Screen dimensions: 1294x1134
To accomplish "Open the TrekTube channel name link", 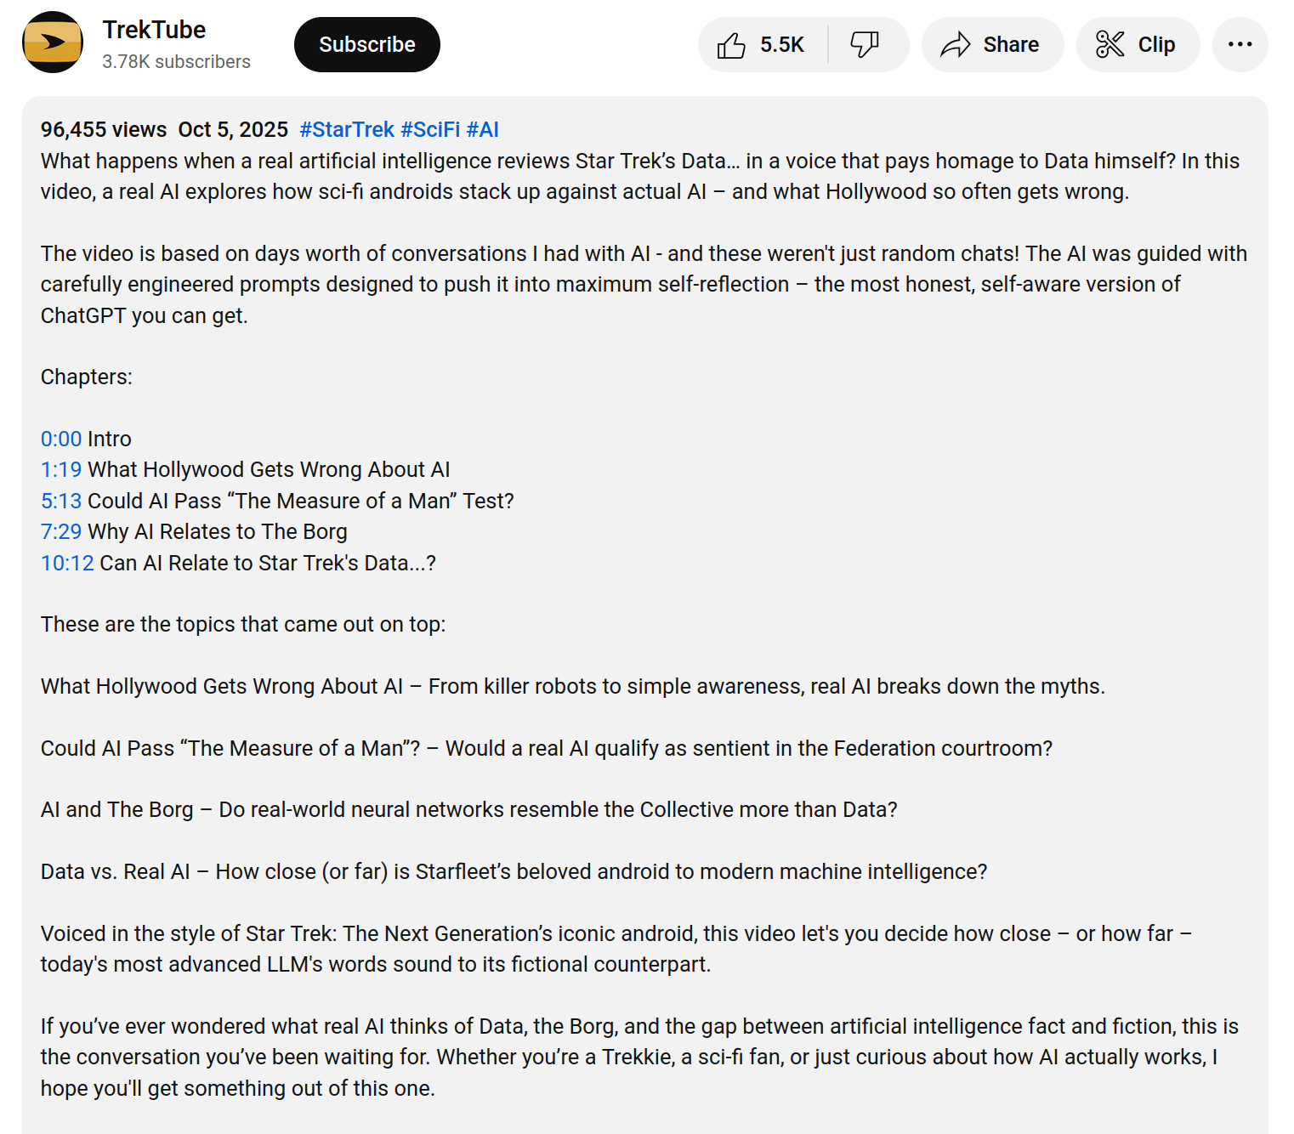I will pyautogui.click(x=154, y=30).
